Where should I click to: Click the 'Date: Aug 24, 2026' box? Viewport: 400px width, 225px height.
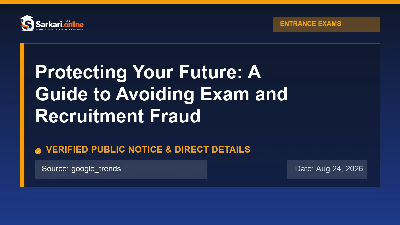pos(327,169)
